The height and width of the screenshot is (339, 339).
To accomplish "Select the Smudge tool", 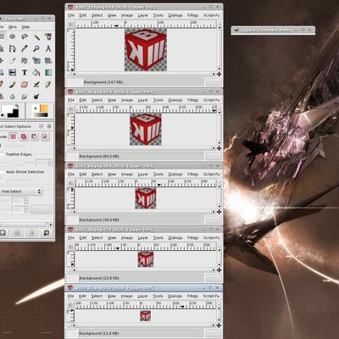I will click(x=25, y=97).
